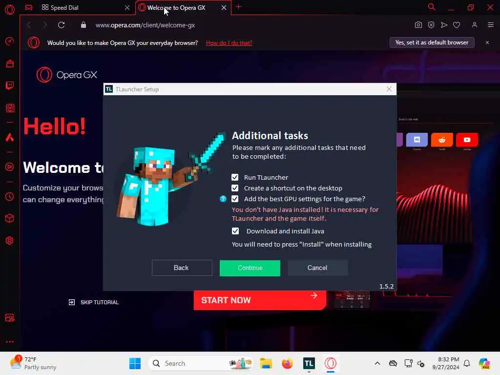Add page to bookmarks heart icon
Viewport: 500px width, 375px height.
point(457,25)
